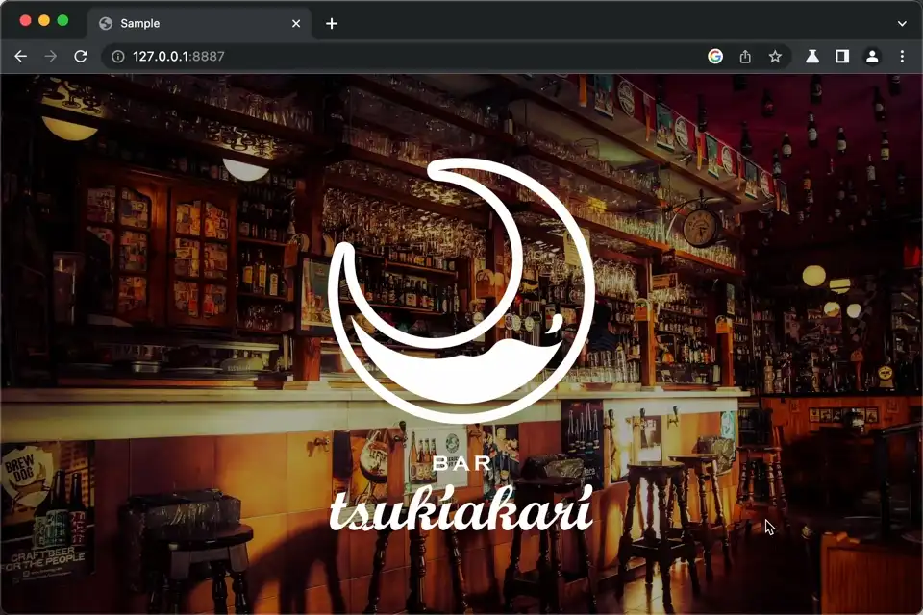Viewport: 923px width, 615px height.
Task: Reload the current page
Action: (81, 56)
